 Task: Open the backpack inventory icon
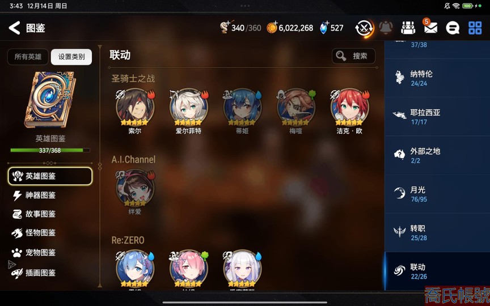[x=408, y=28]
